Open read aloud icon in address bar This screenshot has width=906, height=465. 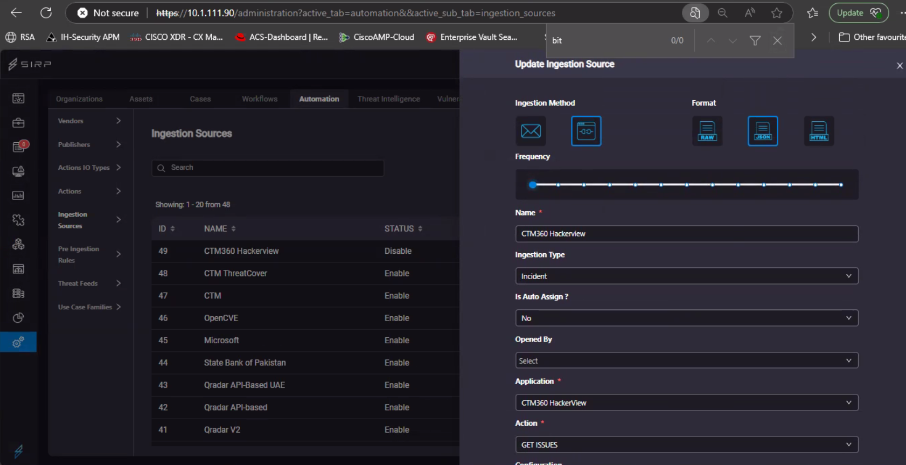coord(750,13)
